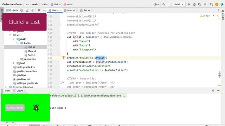Run the ListKt configuration

[x=189, y=4]
